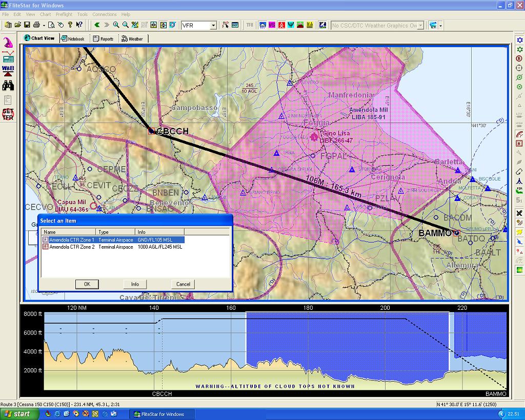The image size is (525, 420).
Task: Open print preview magnifier page icon
Action: point(51,25)
